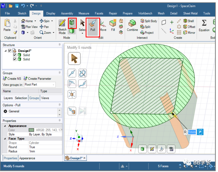The height and width of the screenshot is (172, 218).
Task: Click the Paste icon
Action: click(7, 25)
